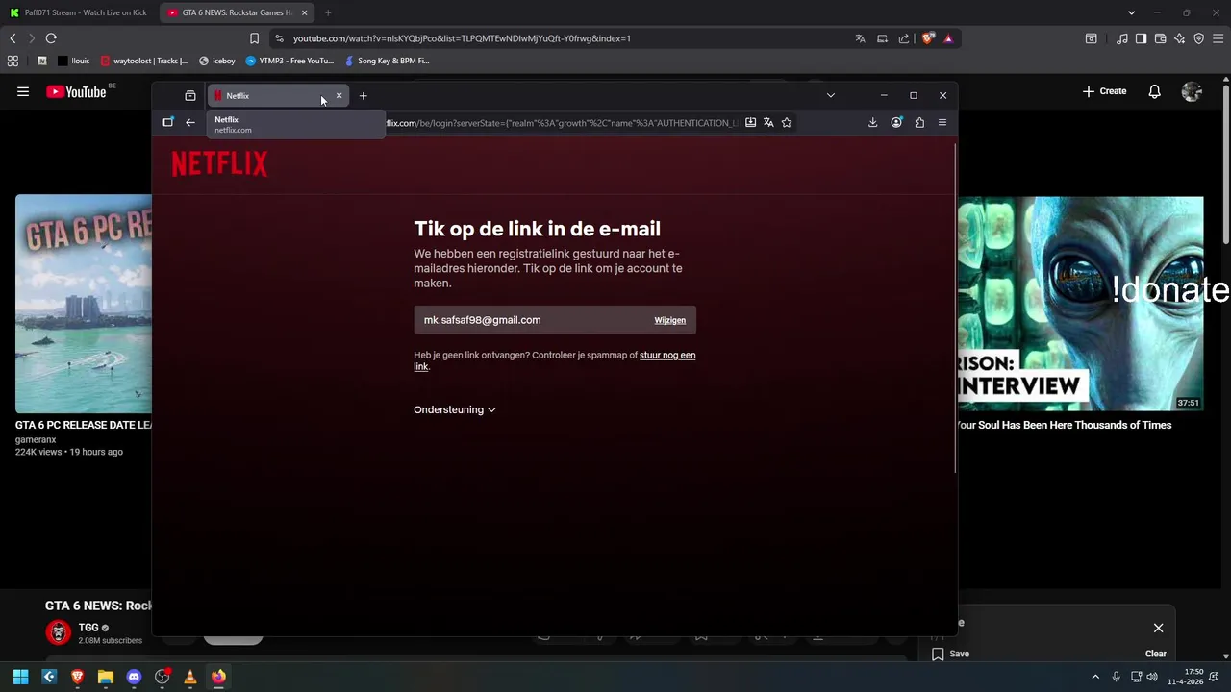1231x692 pixels.
Task: Close the Netflix tab
Action: click(x=339, y=95)
